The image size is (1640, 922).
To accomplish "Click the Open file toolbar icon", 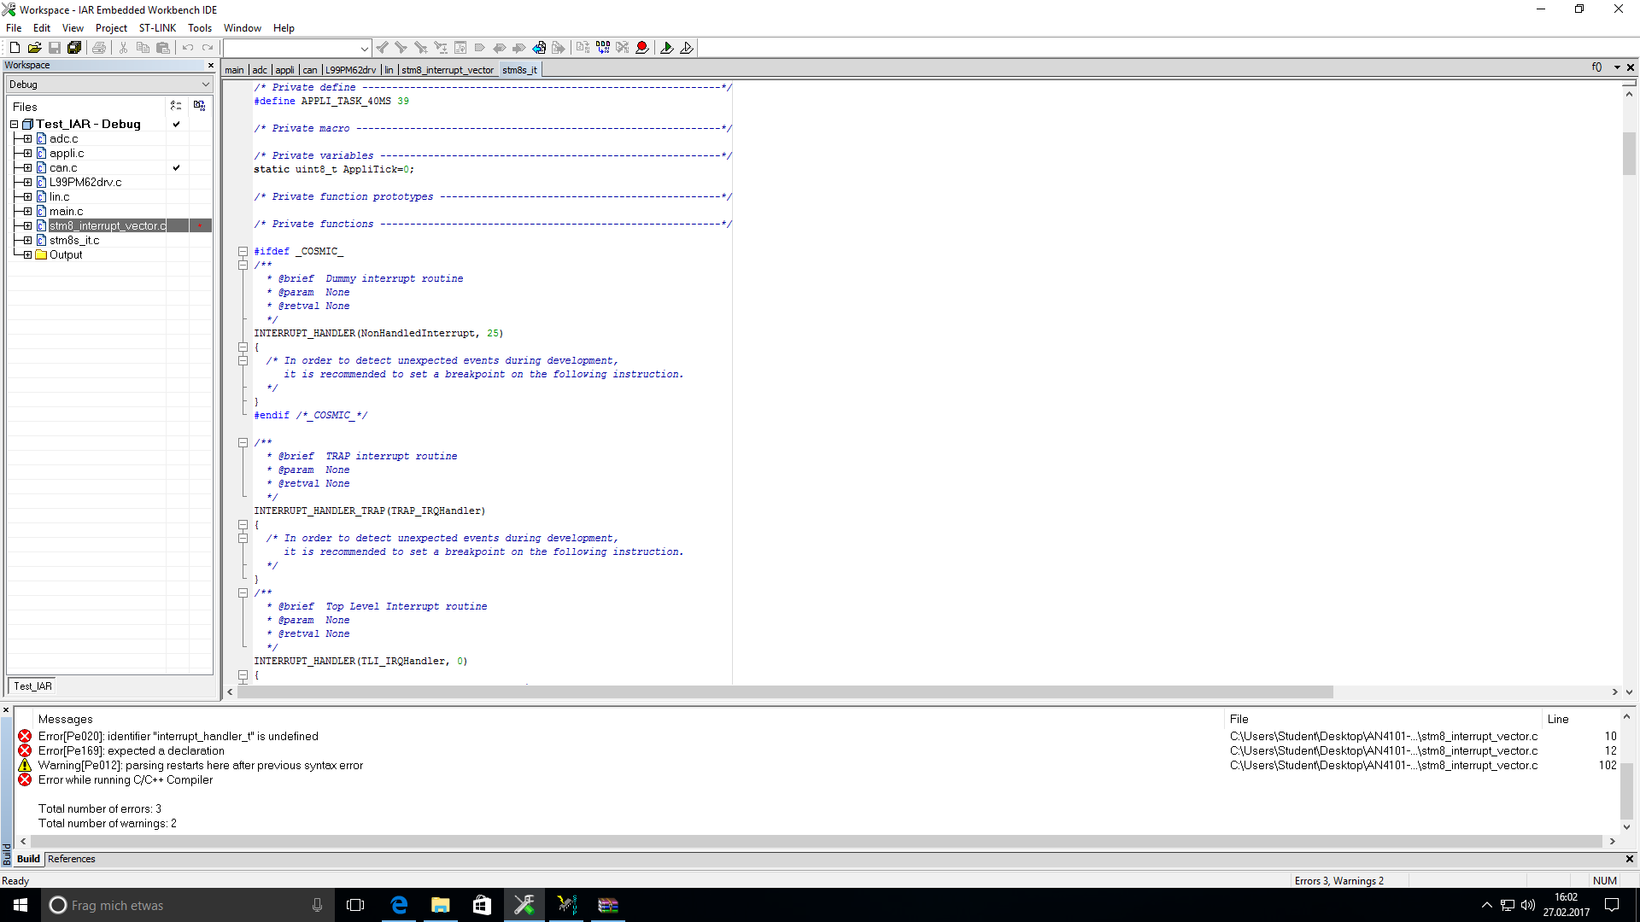I will point(34,48).
